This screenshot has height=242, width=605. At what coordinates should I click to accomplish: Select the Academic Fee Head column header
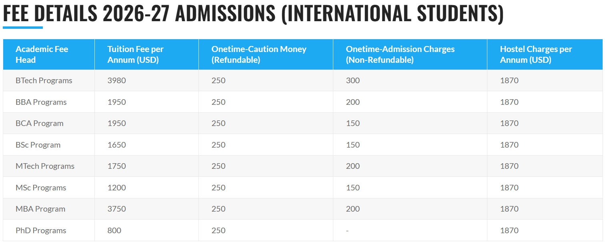(42, 54)
